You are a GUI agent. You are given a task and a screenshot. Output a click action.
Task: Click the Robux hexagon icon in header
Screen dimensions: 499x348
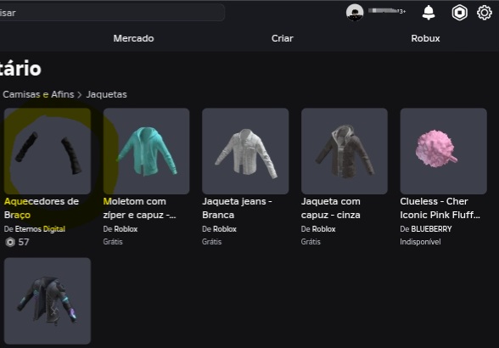click(x=460, y=13)
